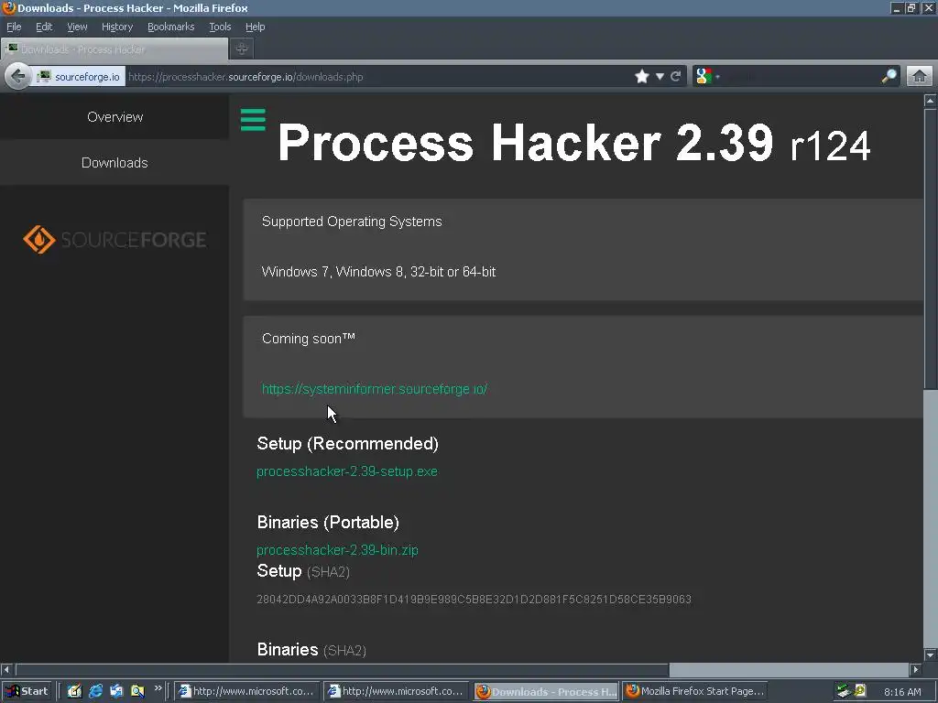
Task: Click the sourceforge.io site identity icon
Action: (44, 77)
